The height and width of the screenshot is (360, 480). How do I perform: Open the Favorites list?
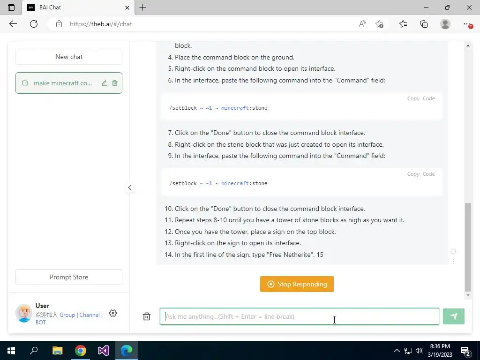403,24
